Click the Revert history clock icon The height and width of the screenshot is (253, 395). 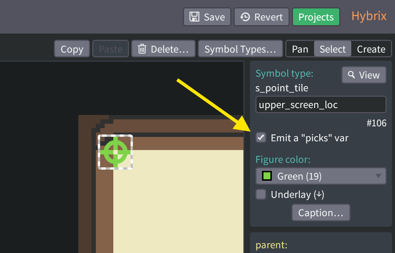tap(245, 17)
